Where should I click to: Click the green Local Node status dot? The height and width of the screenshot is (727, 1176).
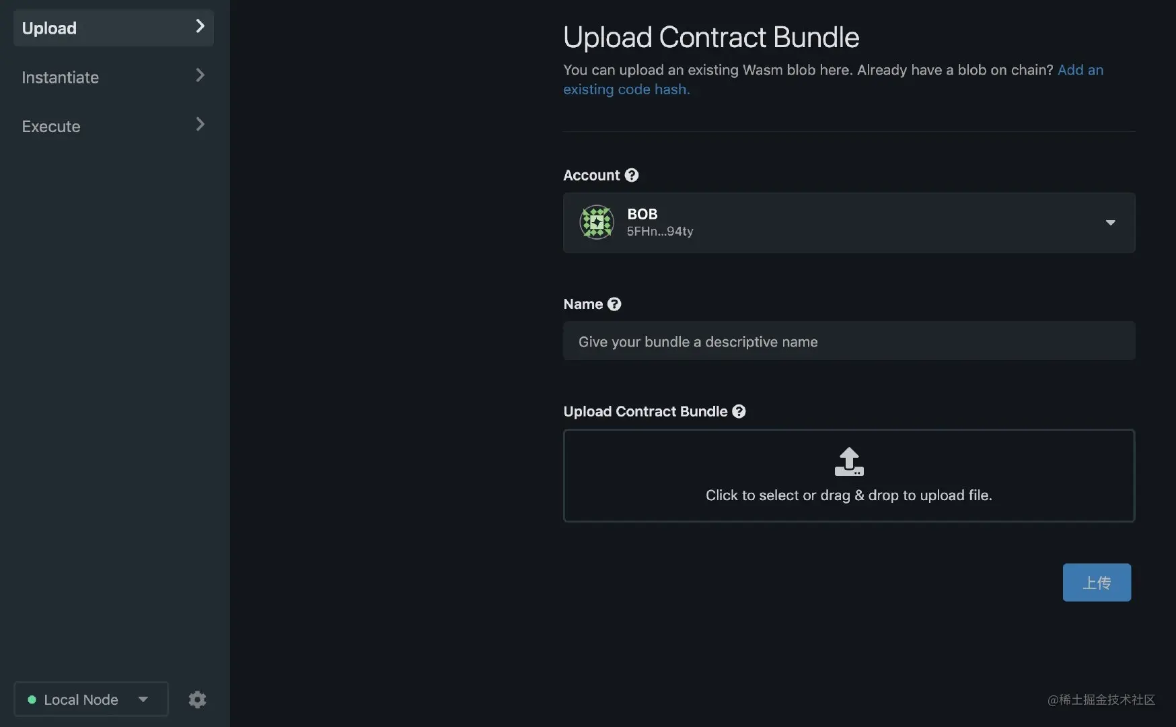[x=32, y=699]
